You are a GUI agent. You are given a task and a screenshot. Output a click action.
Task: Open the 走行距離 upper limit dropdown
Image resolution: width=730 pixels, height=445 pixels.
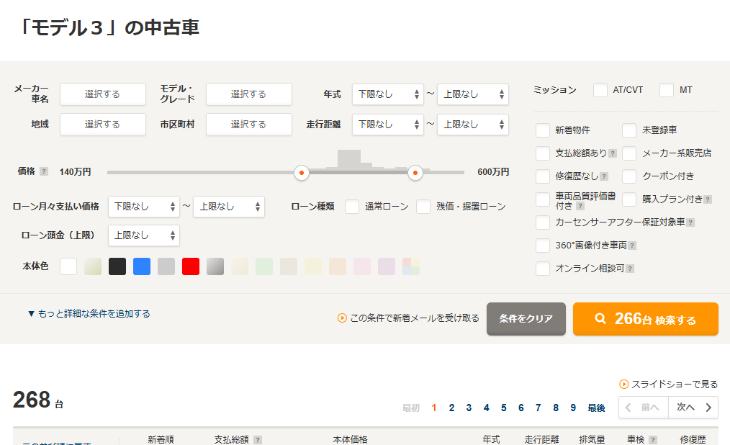[x=472, y=125]
